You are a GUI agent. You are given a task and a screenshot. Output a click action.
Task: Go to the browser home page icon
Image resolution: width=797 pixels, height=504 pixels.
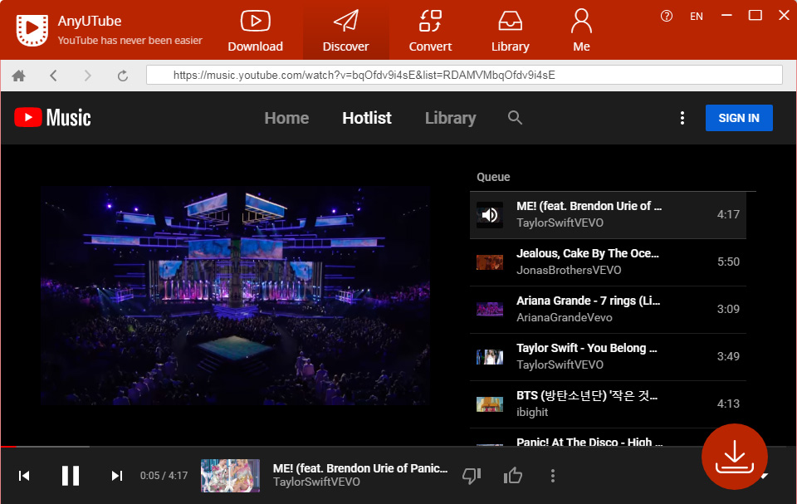[19, 76]
